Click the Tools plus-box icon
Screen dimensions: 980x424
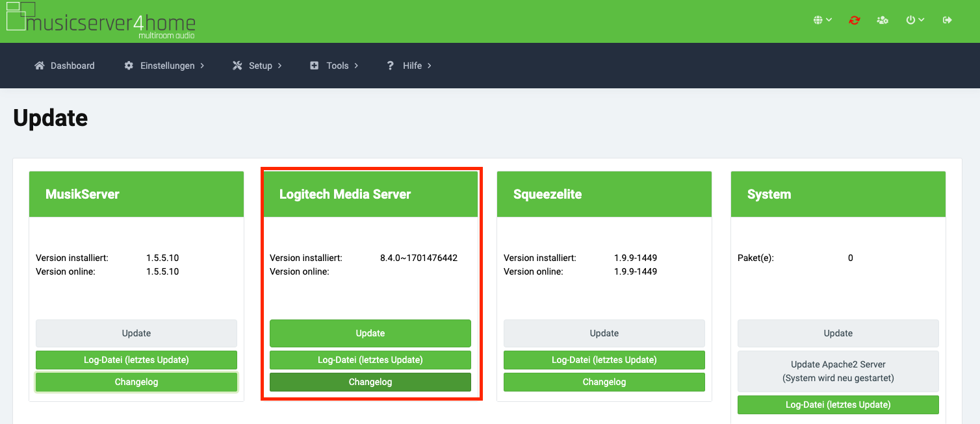point(315,66)
